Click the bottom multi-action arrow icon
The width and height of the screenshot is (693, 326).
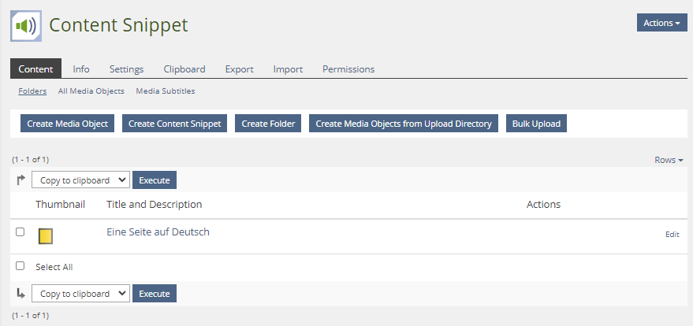[x=20, y=294]
